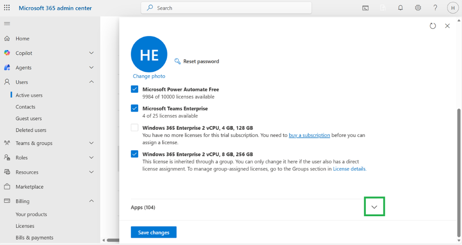Check Windows 365 Enterprise 4 GB, 128 GB
The width and height of the screenshot is (462, 245).
(x=134, y=127)
